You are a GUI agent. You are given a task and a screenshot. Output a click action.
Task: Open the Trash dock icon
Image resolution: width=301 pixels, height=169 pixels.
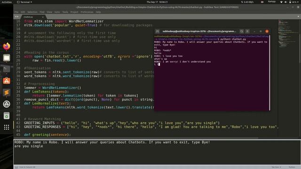tap(7, 116)
